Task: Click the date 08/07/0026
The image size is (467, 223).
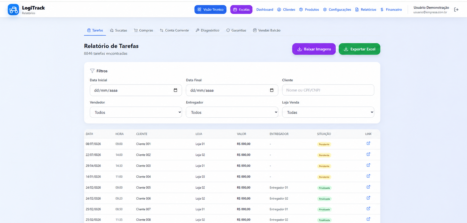Action: point(93,144)
